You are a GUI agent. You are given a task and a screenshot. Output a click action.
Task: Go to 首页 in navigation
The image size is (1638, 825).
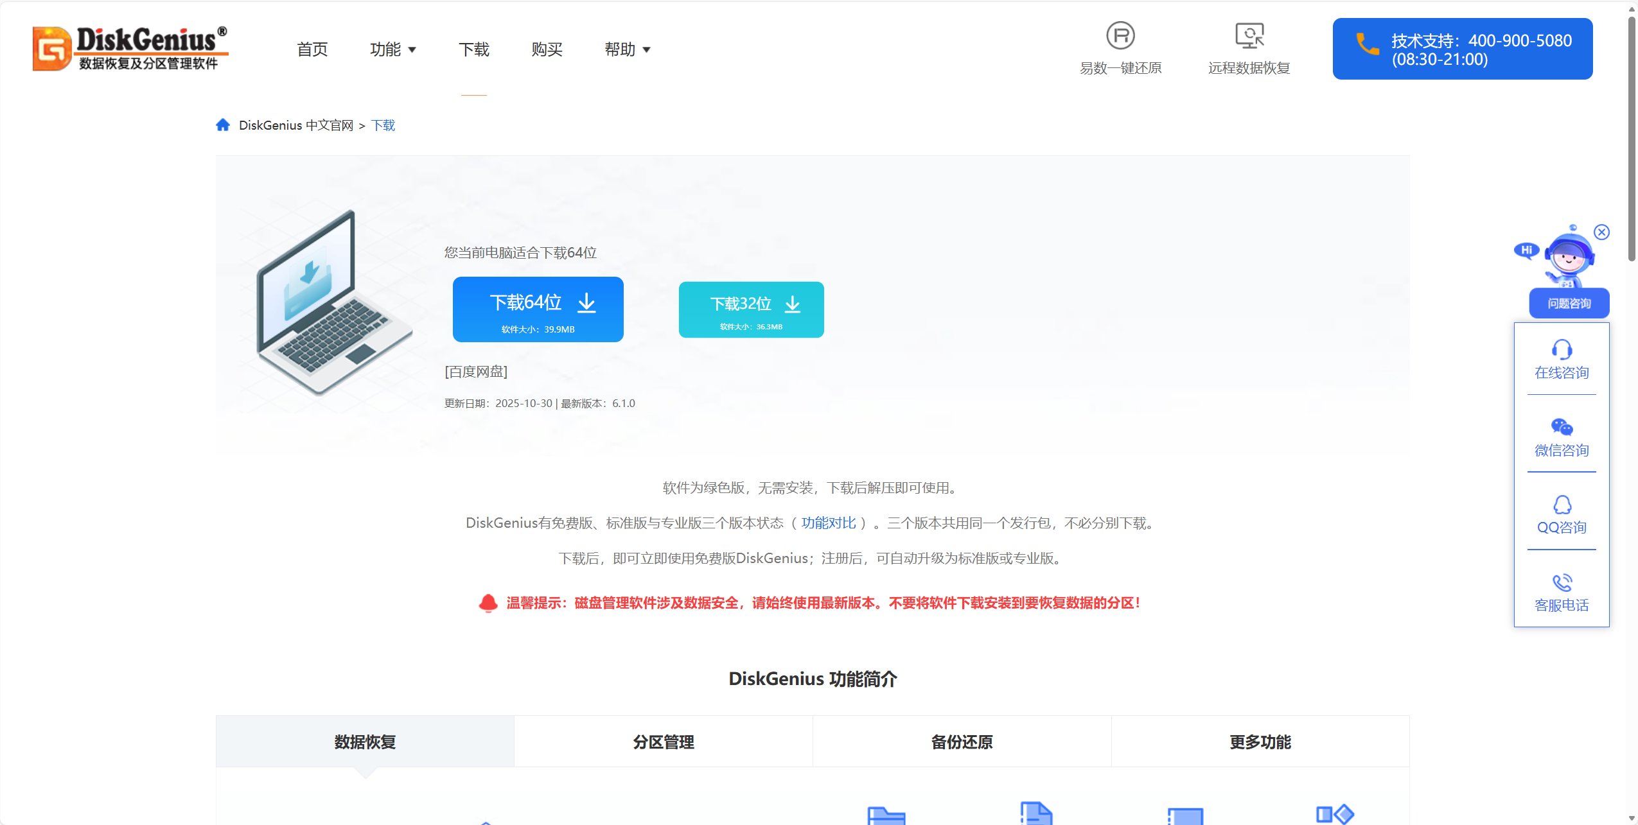[x=312, y=49]
